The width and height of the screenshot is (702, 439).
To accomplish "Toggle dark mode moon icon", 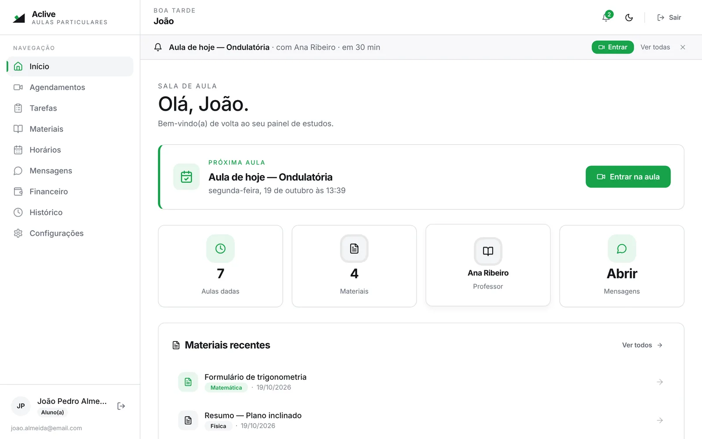I will (x=629, y=18).
